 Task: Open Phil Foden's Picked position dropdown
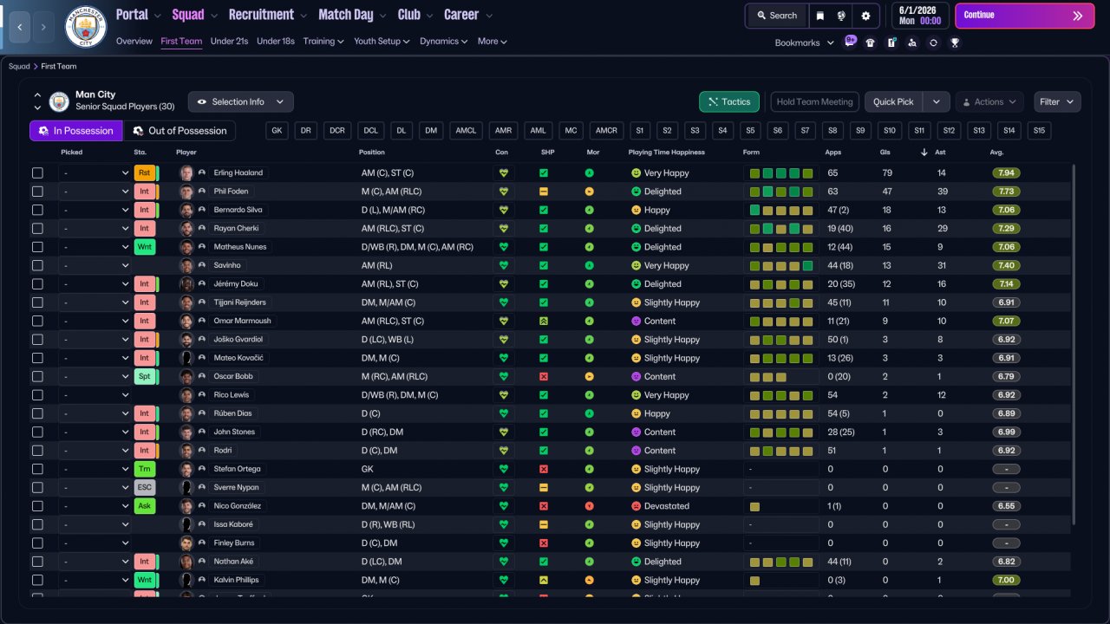tap(95, 192)
